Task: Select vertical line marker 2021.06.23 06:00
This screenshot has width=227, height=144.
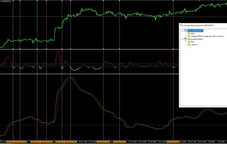Action: 119,142
